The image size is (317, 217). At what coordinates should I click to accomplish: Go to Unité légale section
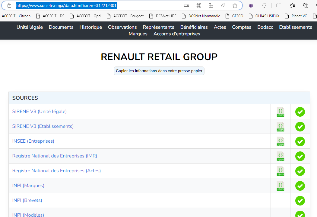coord(30,27)
